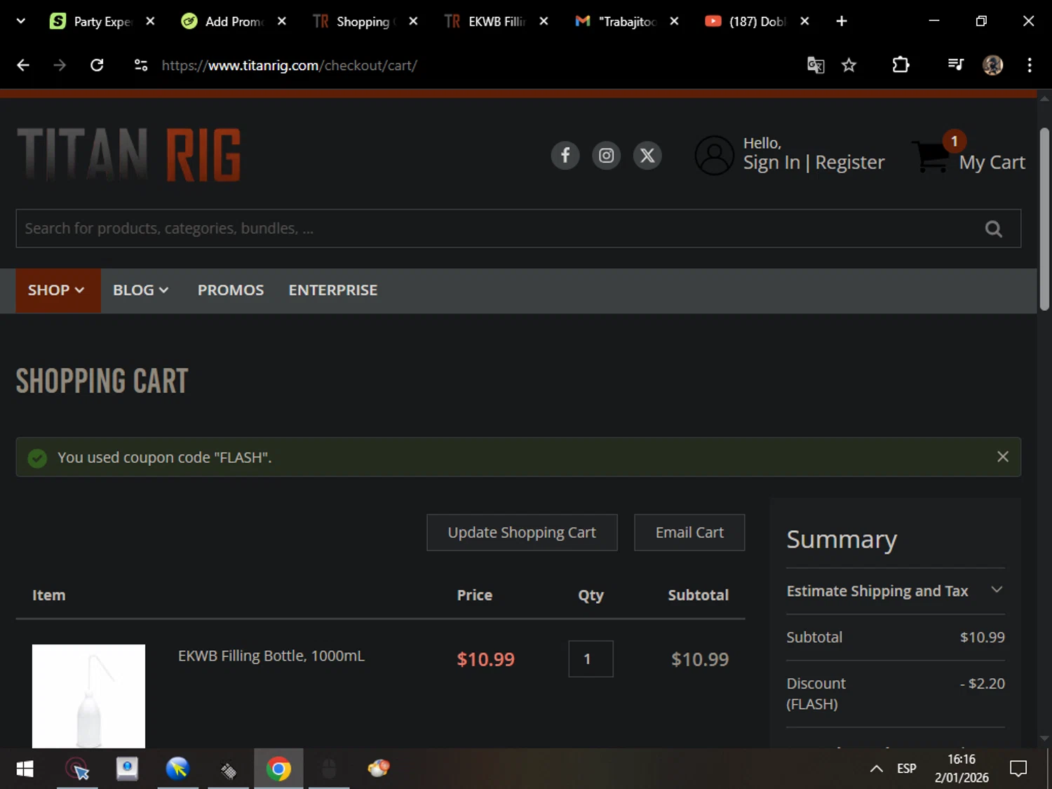Click EKWB Filling Bottle, 1000mL link
Viewport: 1052px width, 789px height.
point(271,656)
